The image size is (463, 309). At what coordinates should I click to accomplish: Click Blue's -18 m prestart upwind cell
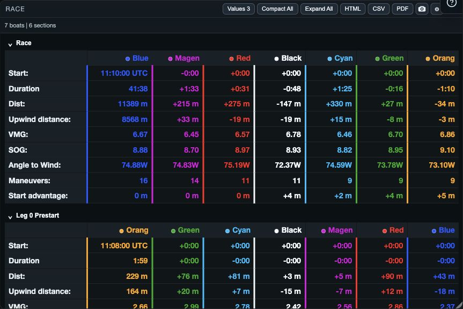(x=444, y=292)
